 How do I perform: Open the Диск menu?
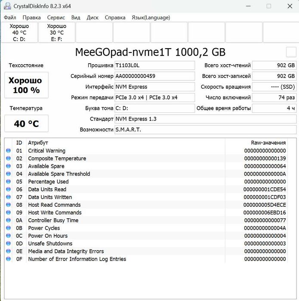click(92, 18)
